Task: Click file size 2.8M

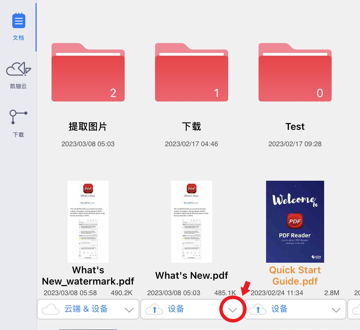Action: [332, 293]
